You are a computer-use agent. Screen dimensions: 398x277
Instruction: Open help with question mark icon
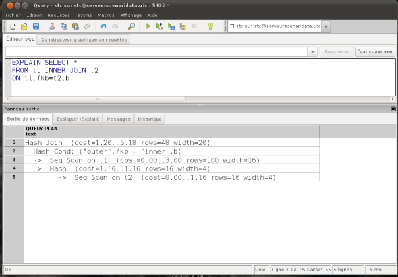coord(210,26)
